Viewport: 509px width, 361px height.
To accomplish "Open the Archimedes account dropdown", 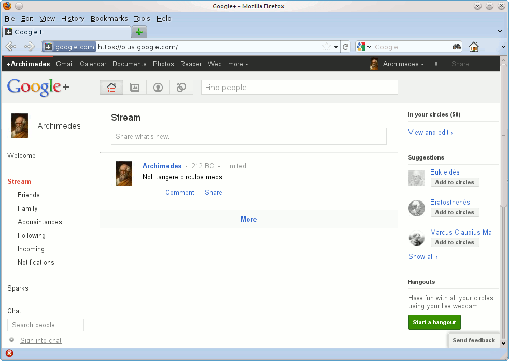I will [x=403, y=64].
